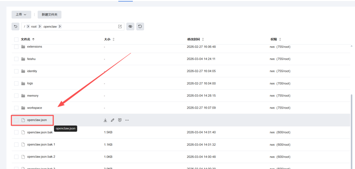Viewport: 355px width, 169px height.
Task: Open the 上传 upload dropdown
Action: point(21,14)
